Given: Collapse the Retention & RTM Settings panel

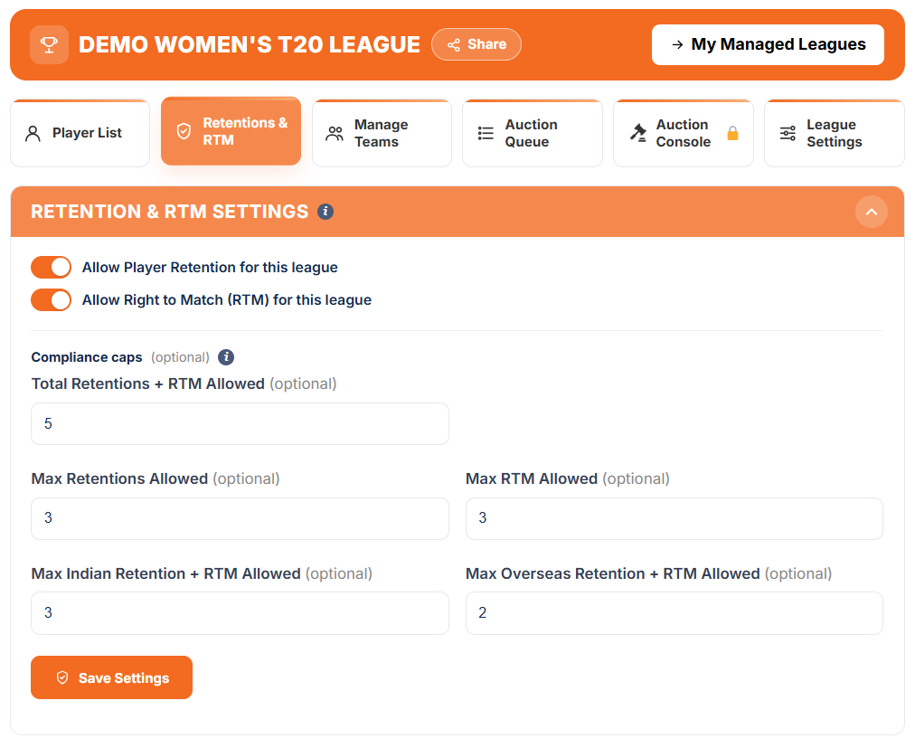Looking at the screenshot, I should (872, 212).
